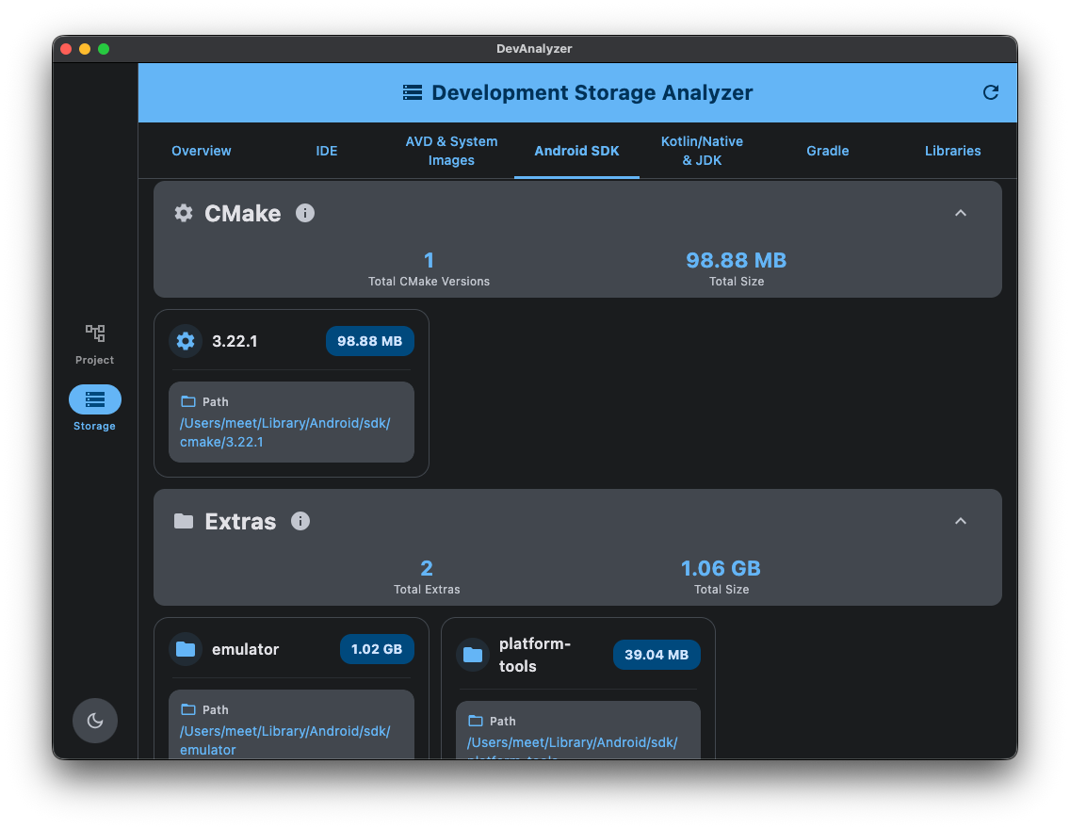
Task: Click the storage list icon beside the title
Action: (413, 92)
